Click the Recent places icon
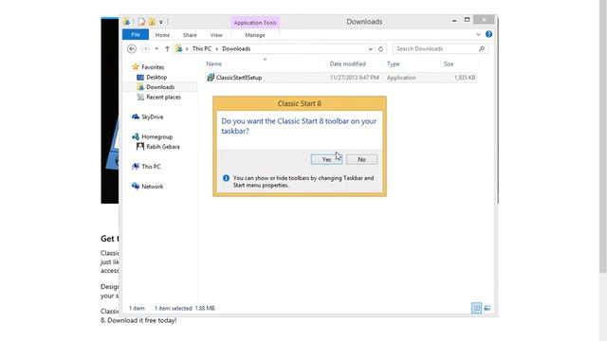The width and height of the screenshot is (607, 341). 140,97
